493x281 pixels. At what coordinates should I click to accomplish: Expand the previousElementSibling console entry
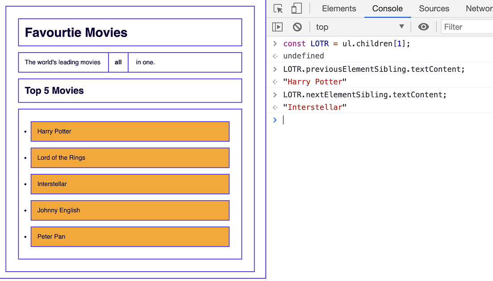pos(275,69)
